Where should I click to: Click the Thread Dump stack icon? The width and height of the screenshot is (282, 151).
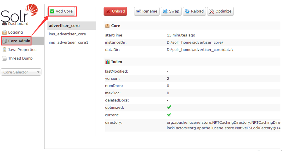(x=4, y=58)
